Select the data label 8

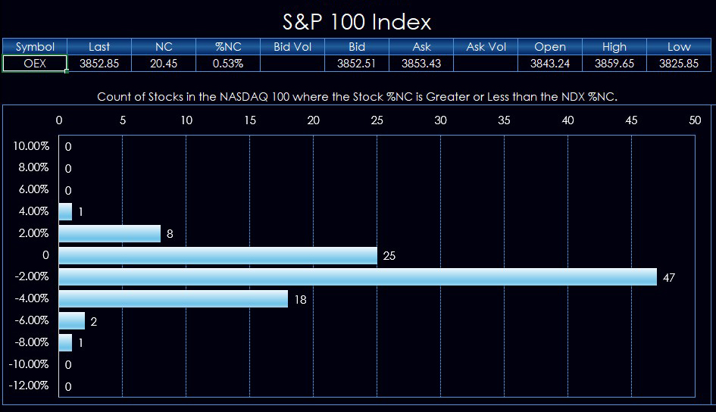pos(170,233)
